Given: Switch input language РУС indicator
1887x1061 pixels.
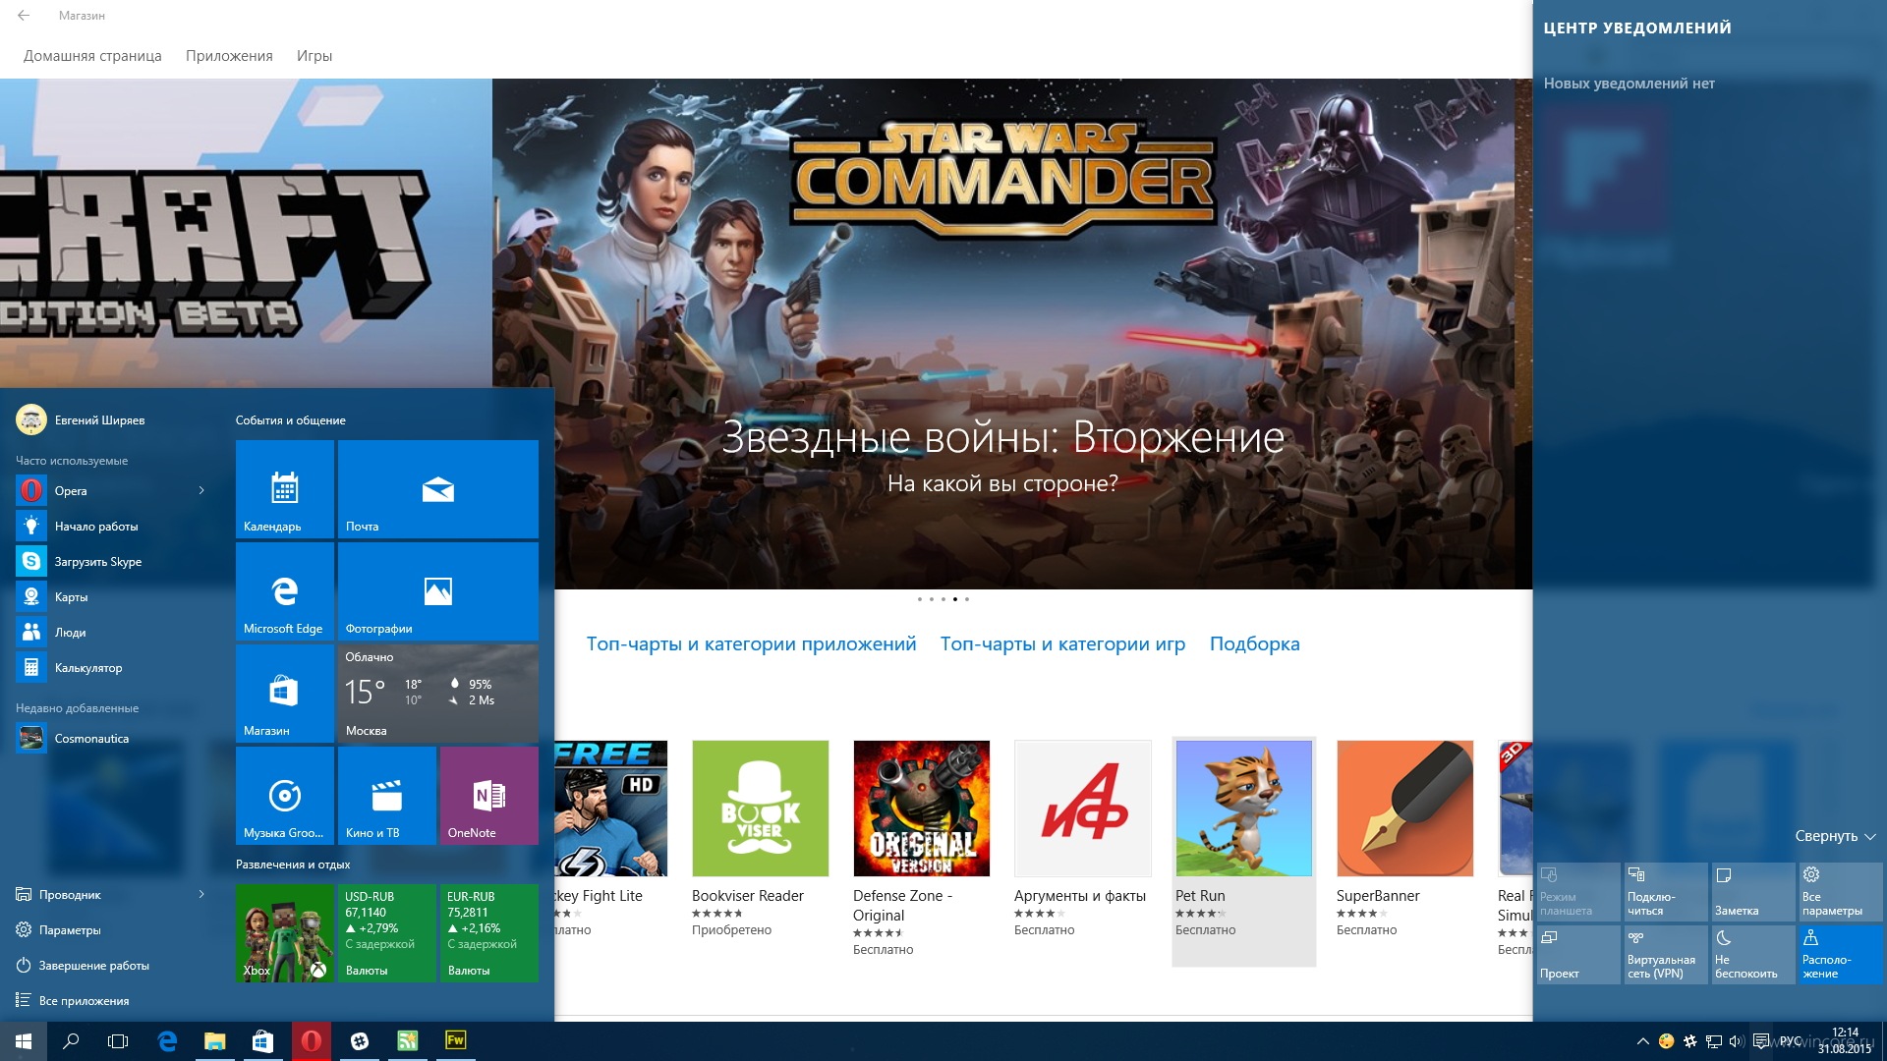Looking at the screenshot, I should [1791, 1041].
